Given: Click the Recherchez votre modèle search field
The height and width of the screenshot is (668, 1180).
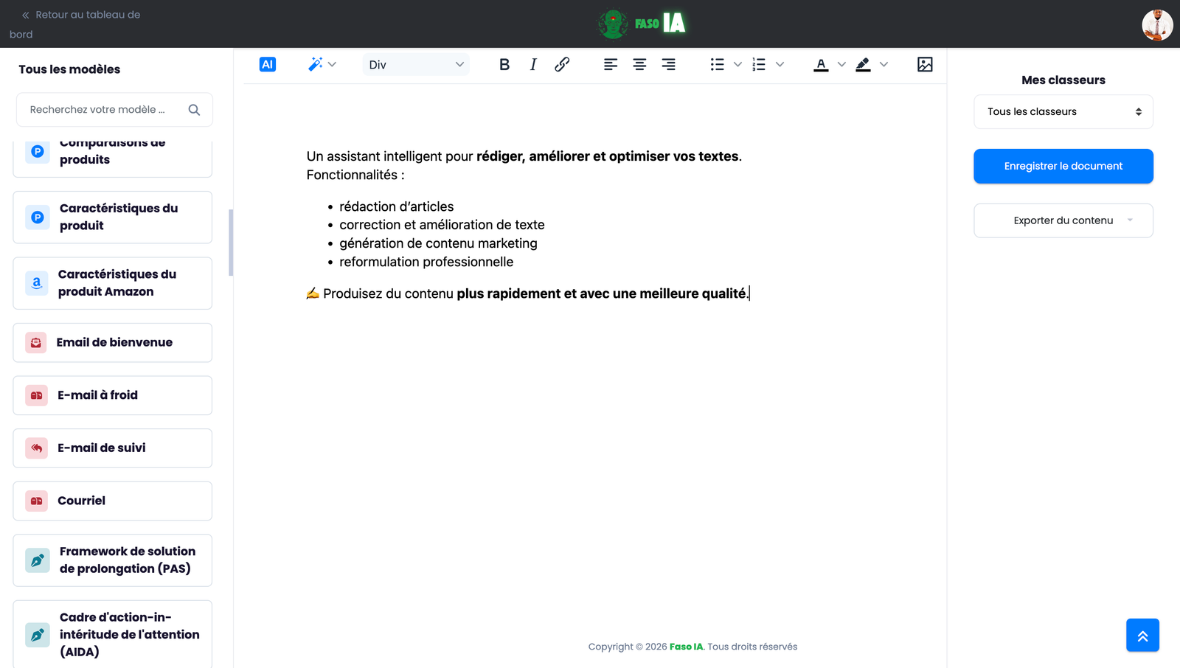Looking at the screenshot, I should (103, 110).
